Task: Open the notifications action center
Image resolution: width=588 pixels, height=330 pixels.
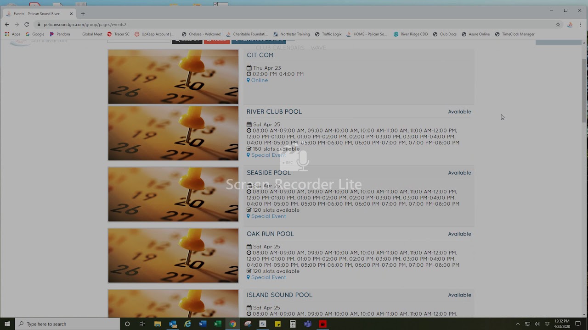Action: coord(578,324)
